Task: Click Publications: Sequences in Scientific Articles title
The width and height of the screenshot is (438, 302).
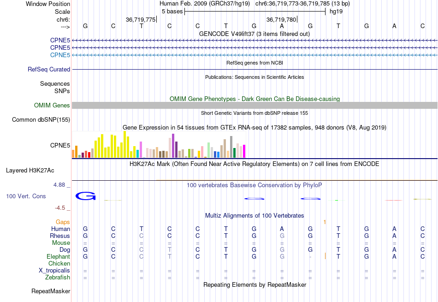Action: point(255,77)
